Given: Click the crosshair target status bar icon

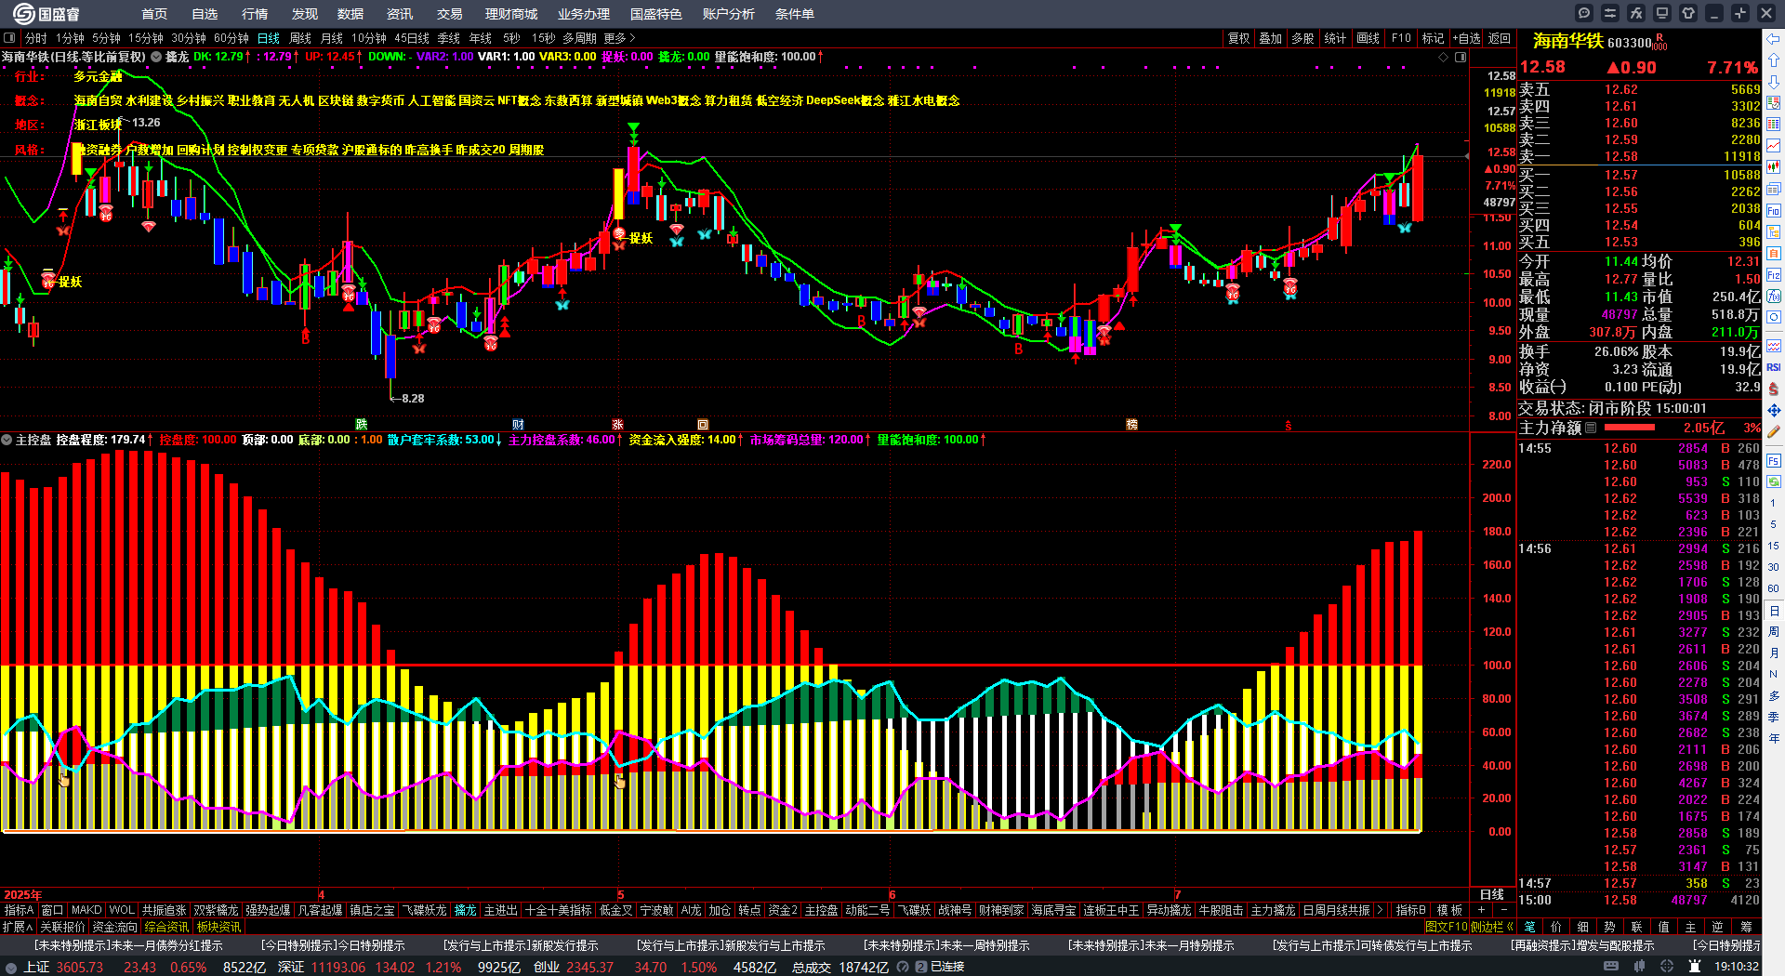Looking at the screenshot, I should coord(1667,967).
